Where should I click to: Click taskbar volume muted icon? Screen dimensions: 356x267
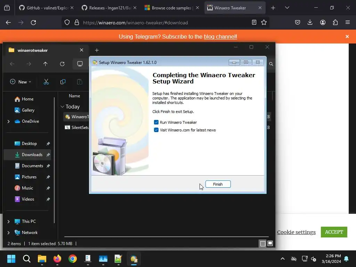click(x=314, y=259)
